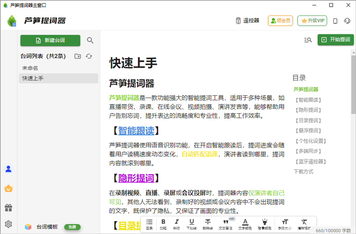Jump to 下载方式 in table of contents
The width and height of the screenshot is (356, 234).
[x=303, y=171]
